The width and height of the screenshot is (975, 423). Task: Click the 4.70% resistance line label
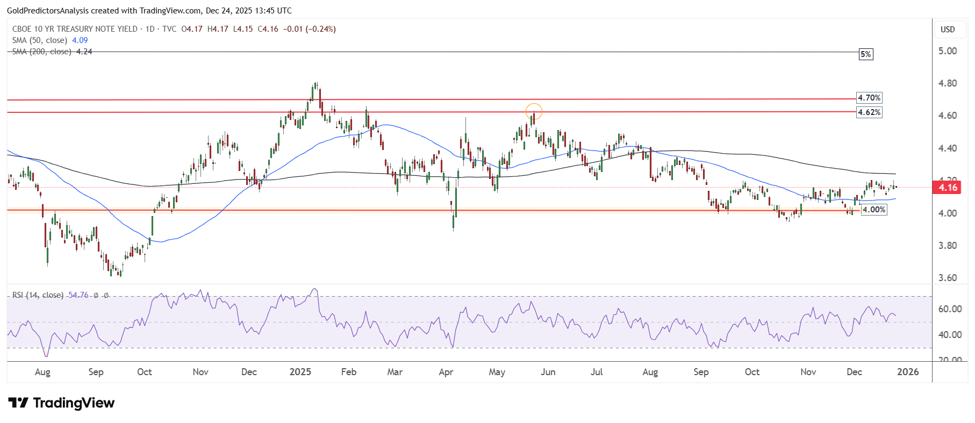pyautogui.click(x=869, y=98)
